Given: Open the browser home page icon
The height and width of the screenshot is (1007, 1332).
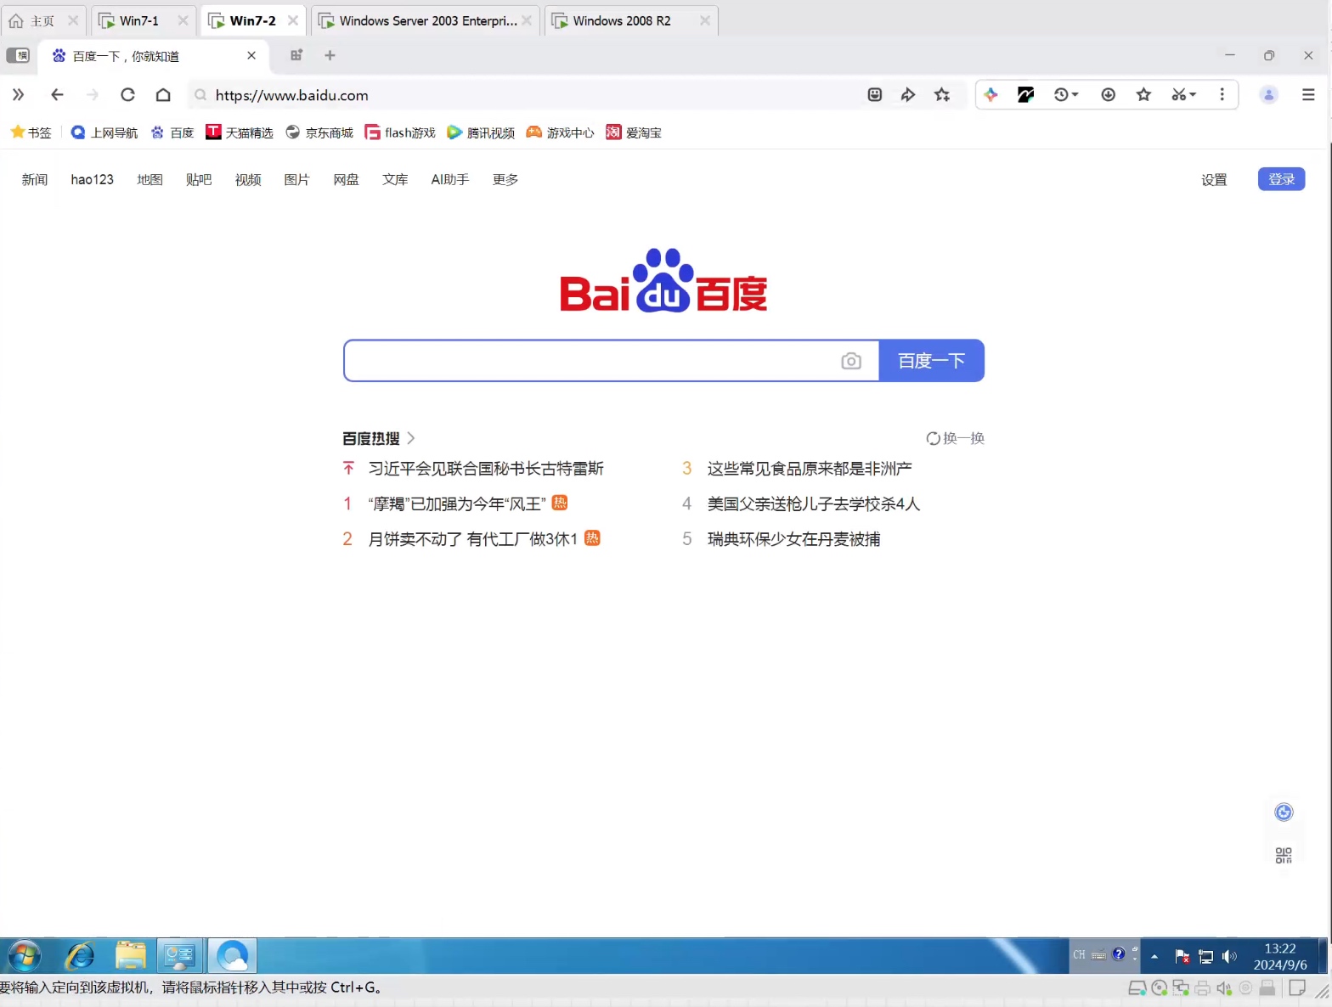Looking at the screenshot, I should point(163,95).
